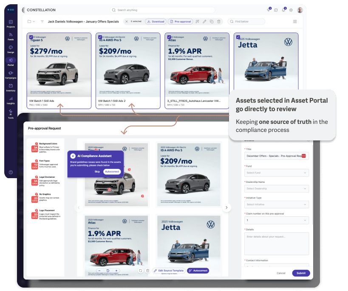Delete asset with the preview trash icon
Viewport: 348px width, 291px height.
148,271
